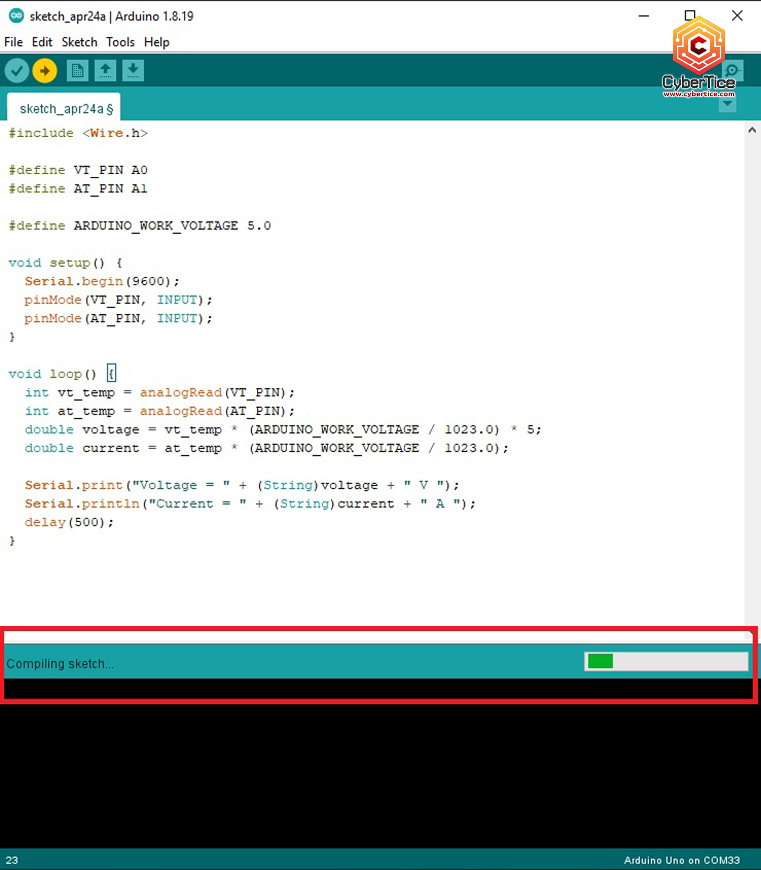Click the '#define VT_PIN A0' line
The image size is (761, 870).
pyautogui.click(x=78, y=170)
